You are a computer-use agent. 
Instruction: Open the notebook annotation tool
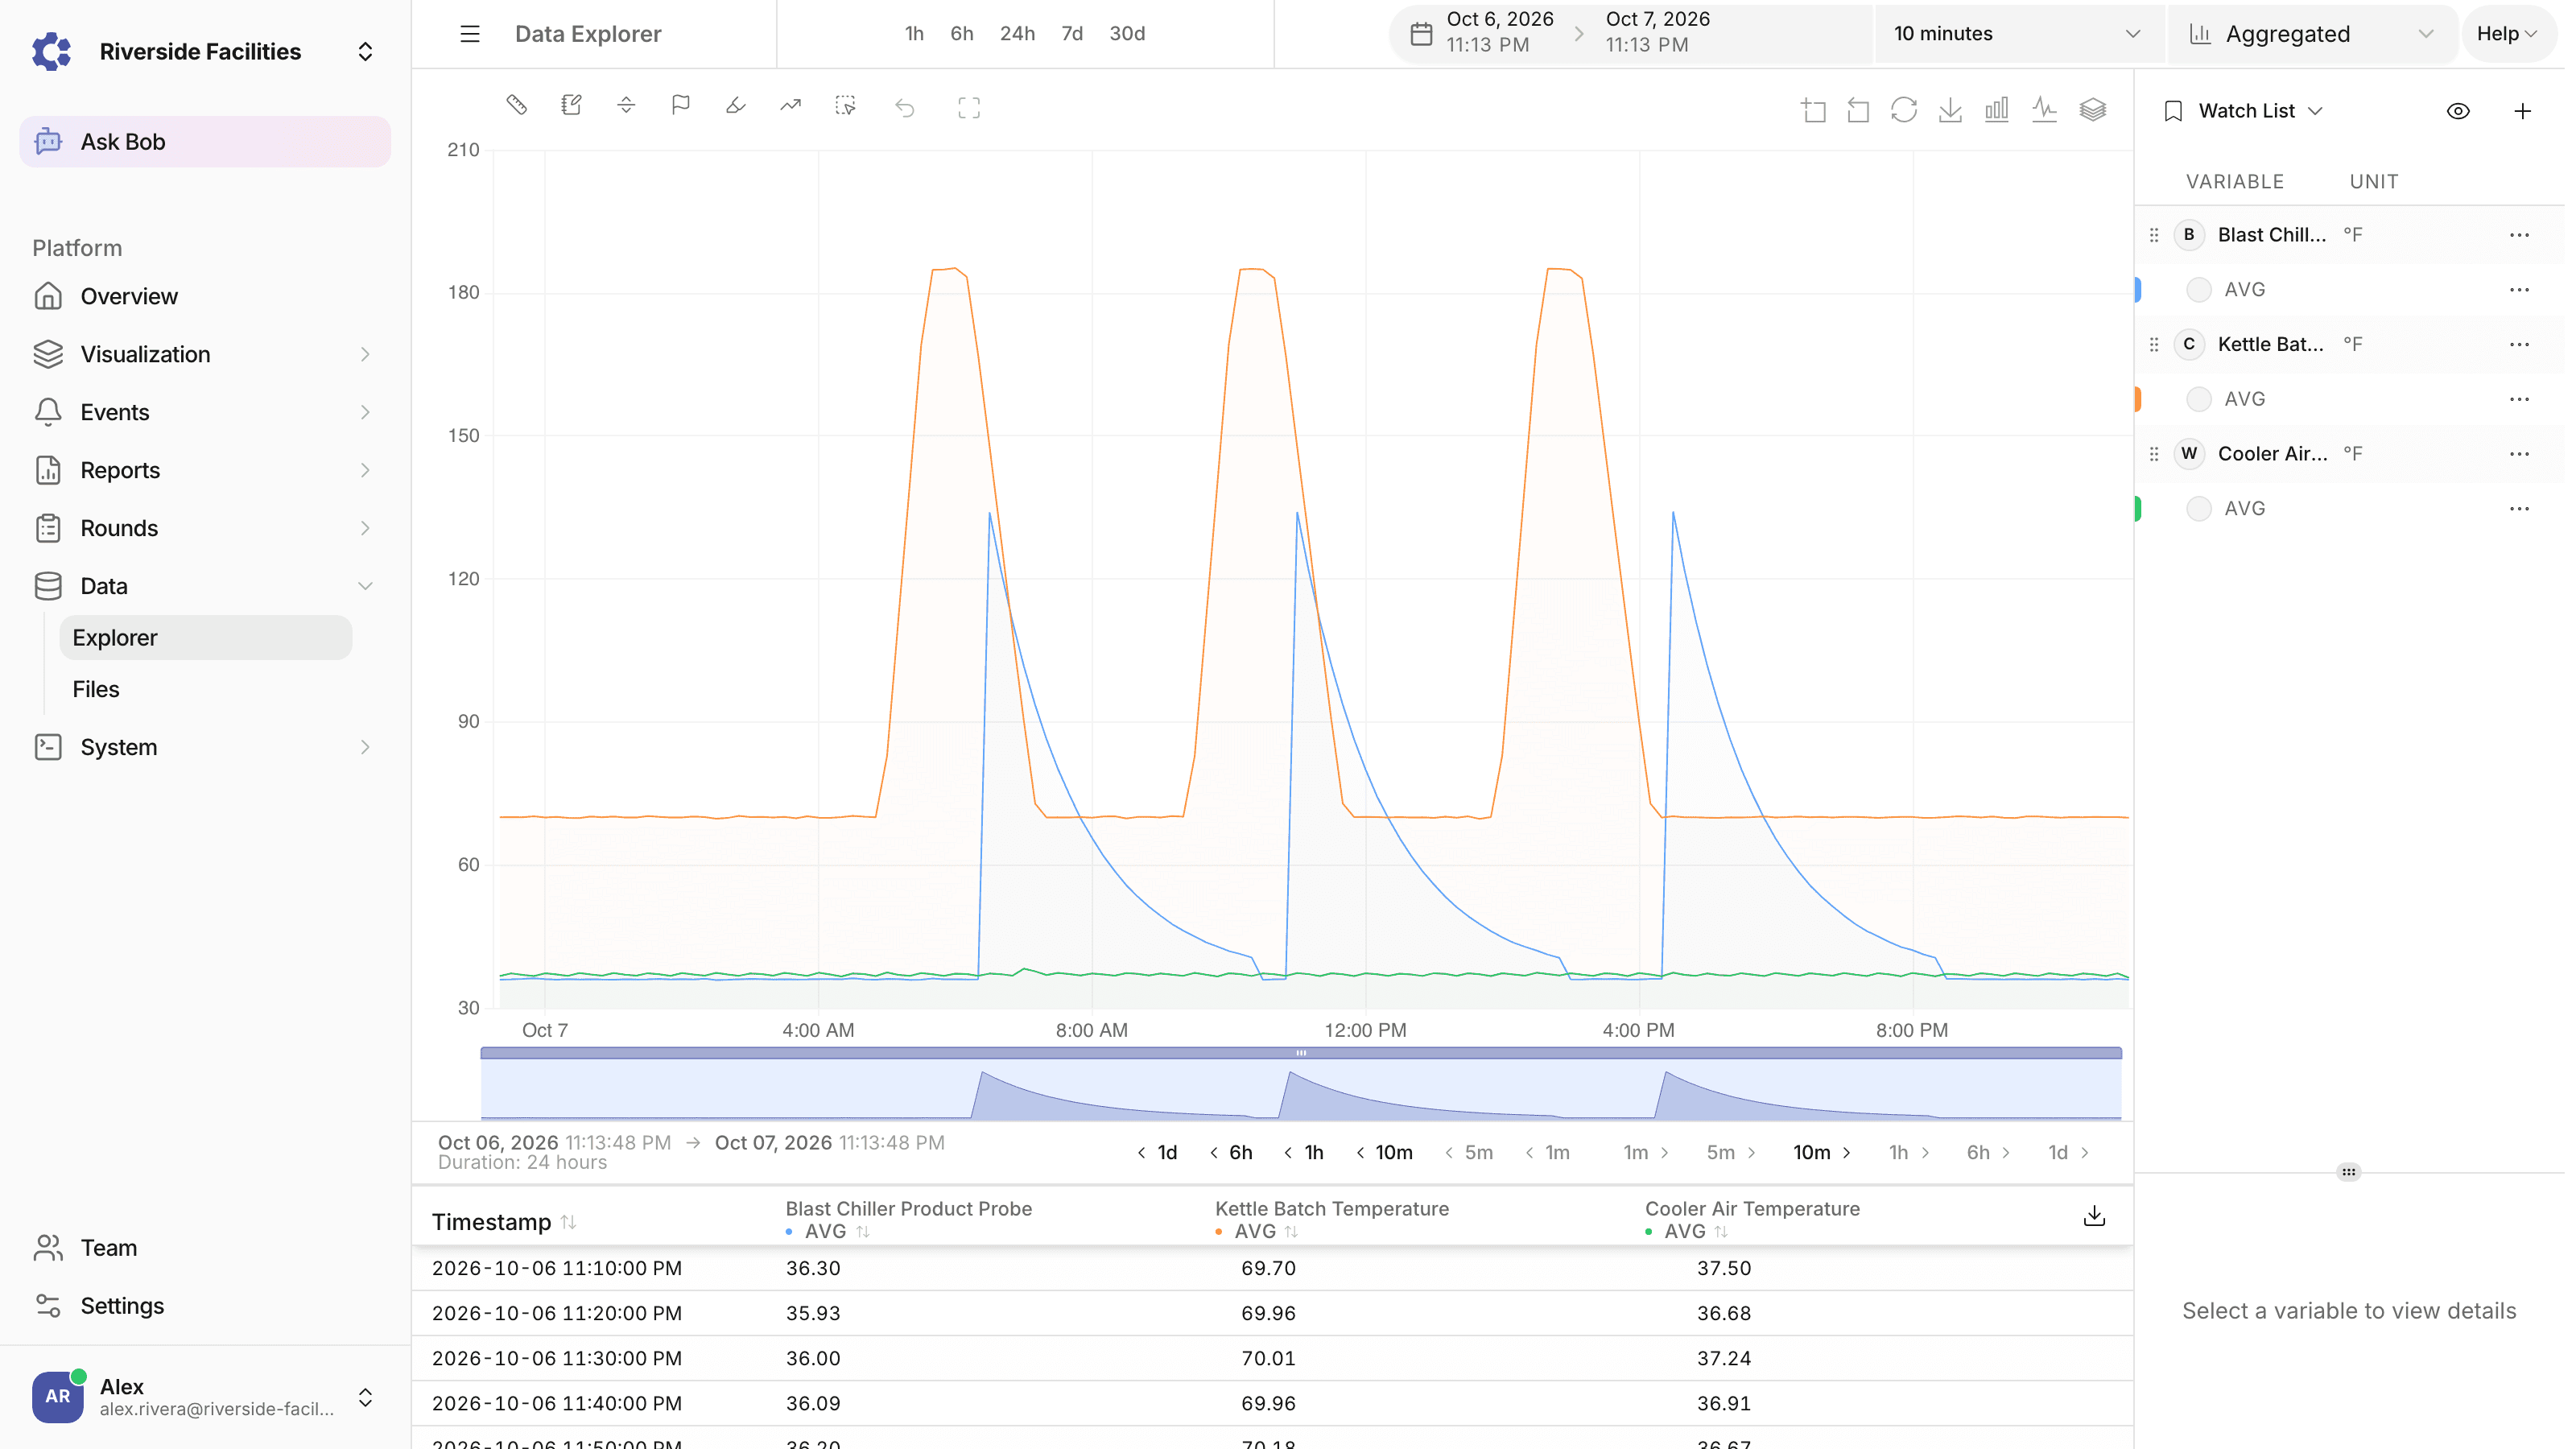point(571,105)
